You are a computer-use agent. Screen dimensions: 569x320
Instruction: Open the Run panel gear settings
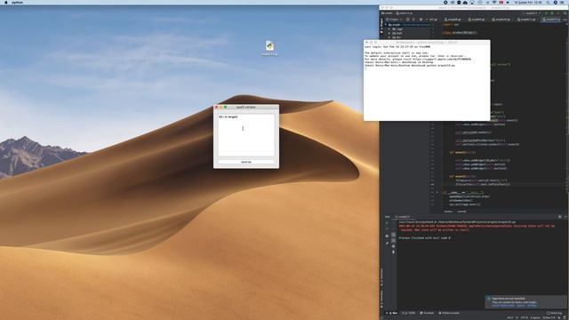[559, 217]
